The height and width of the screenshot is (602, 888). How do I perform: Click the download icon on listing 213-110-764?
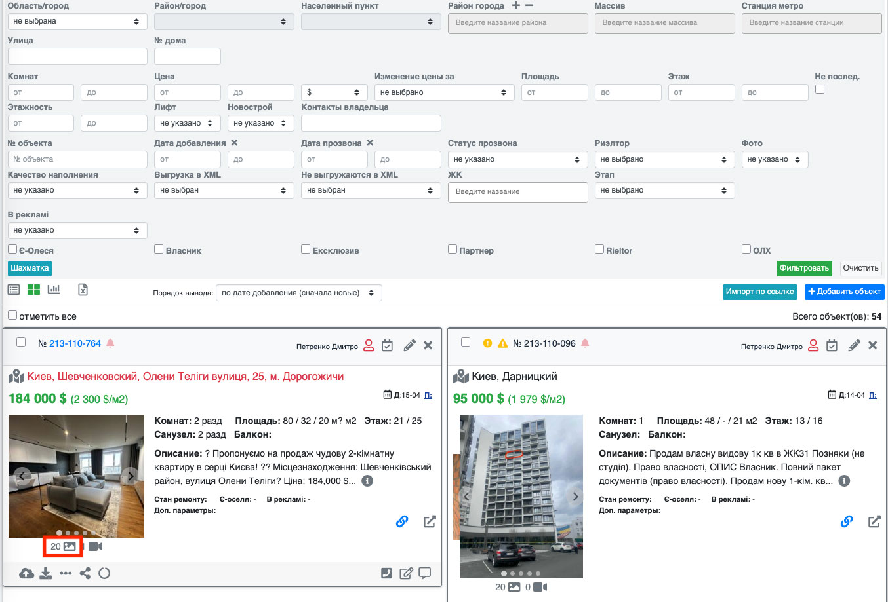click(x=45, y=574)
